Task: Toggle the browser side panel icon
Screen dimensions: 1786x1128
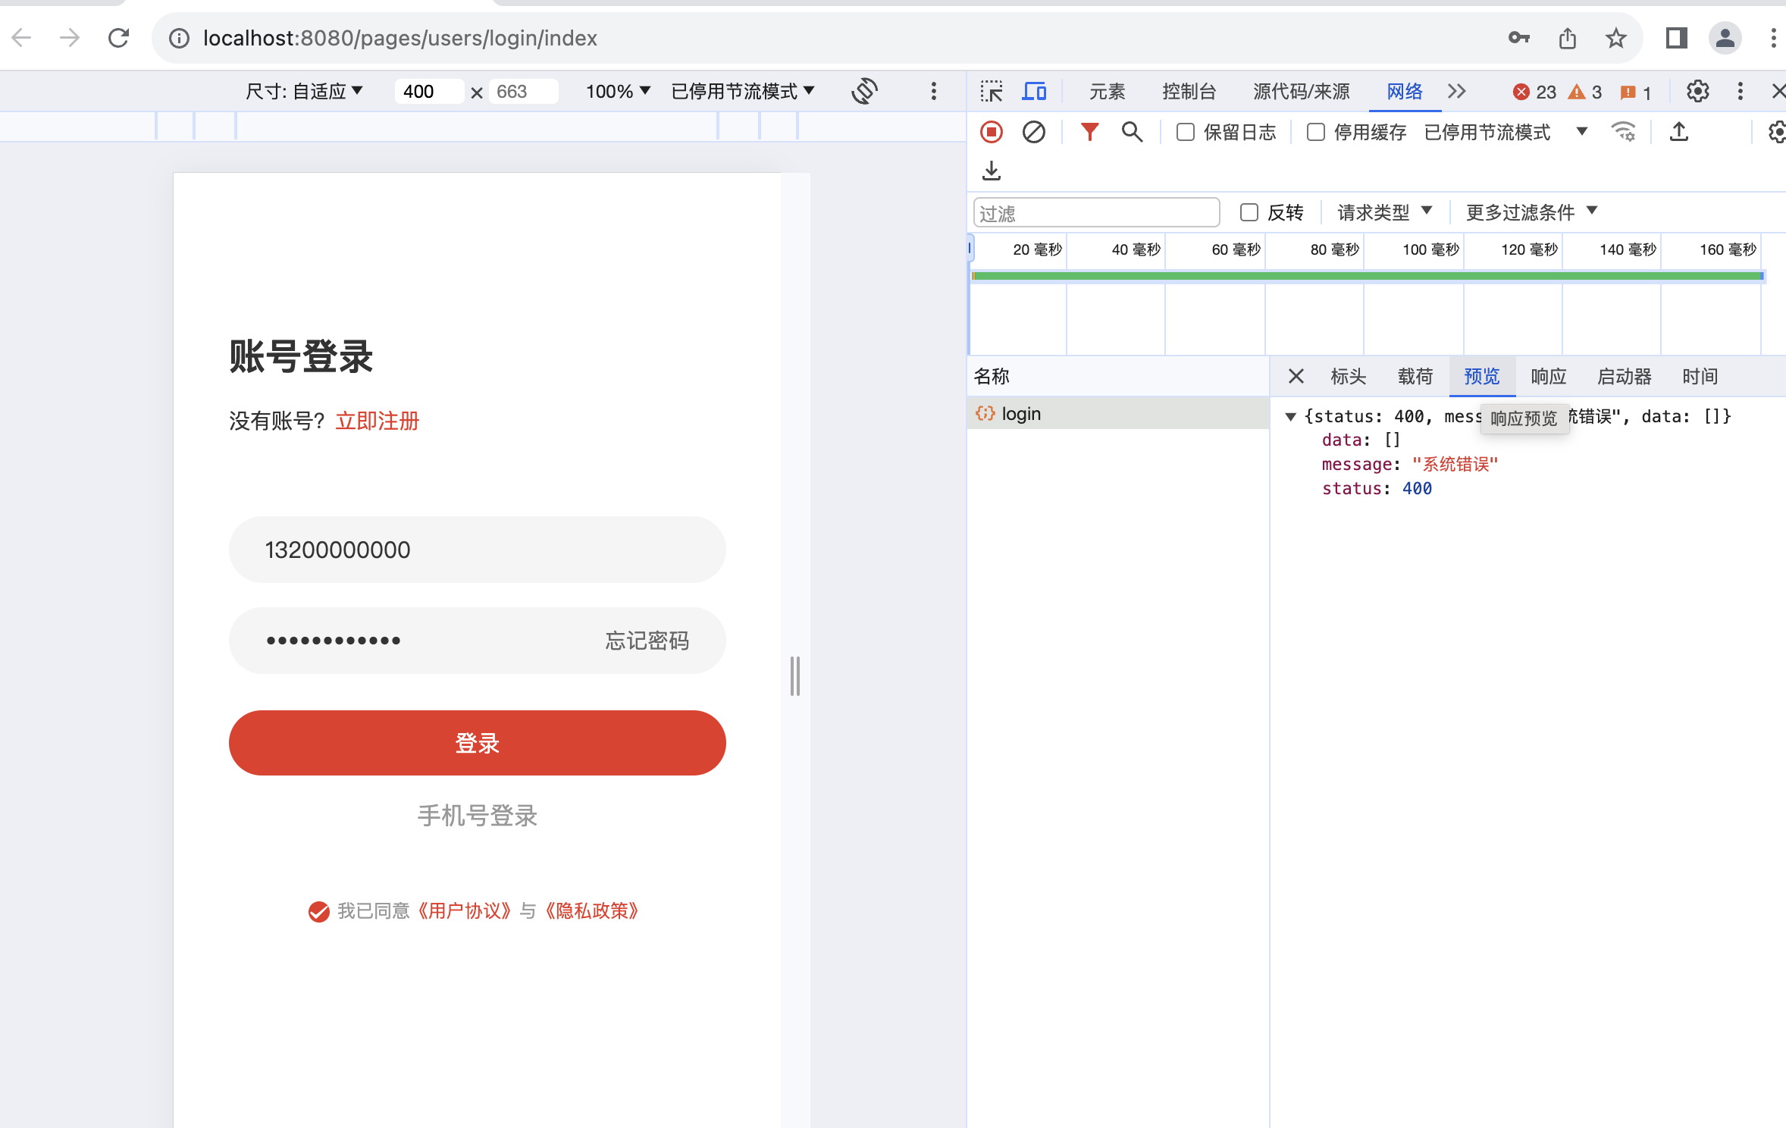Action: pos(1676,38)
